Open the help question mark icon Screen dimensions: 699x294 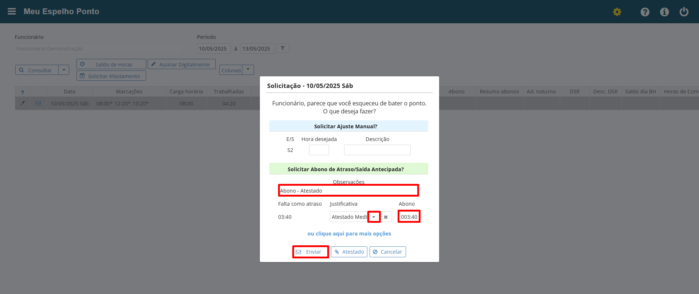[x=645, y=12]
